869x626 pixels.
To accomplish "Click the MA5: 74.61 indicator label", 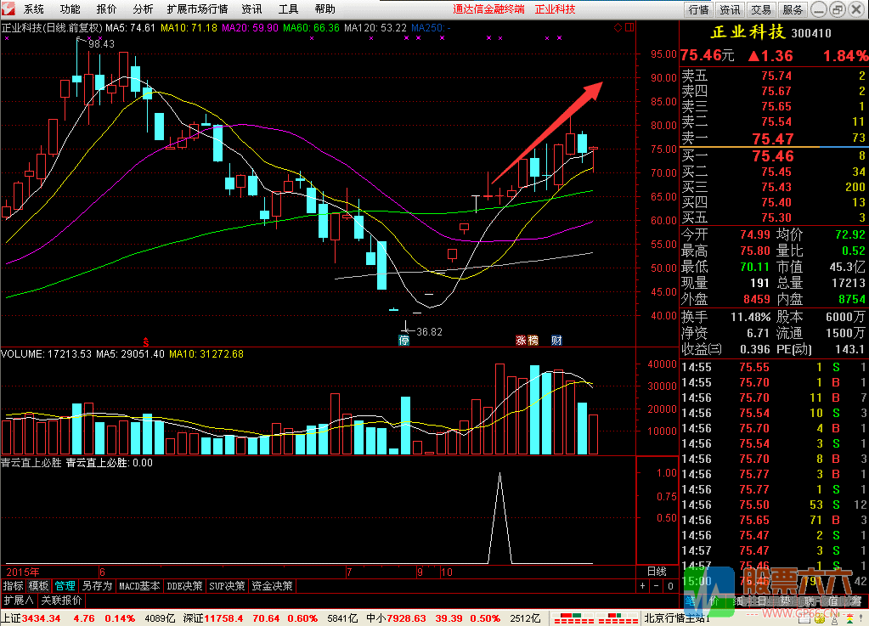I will pos(130,27).
